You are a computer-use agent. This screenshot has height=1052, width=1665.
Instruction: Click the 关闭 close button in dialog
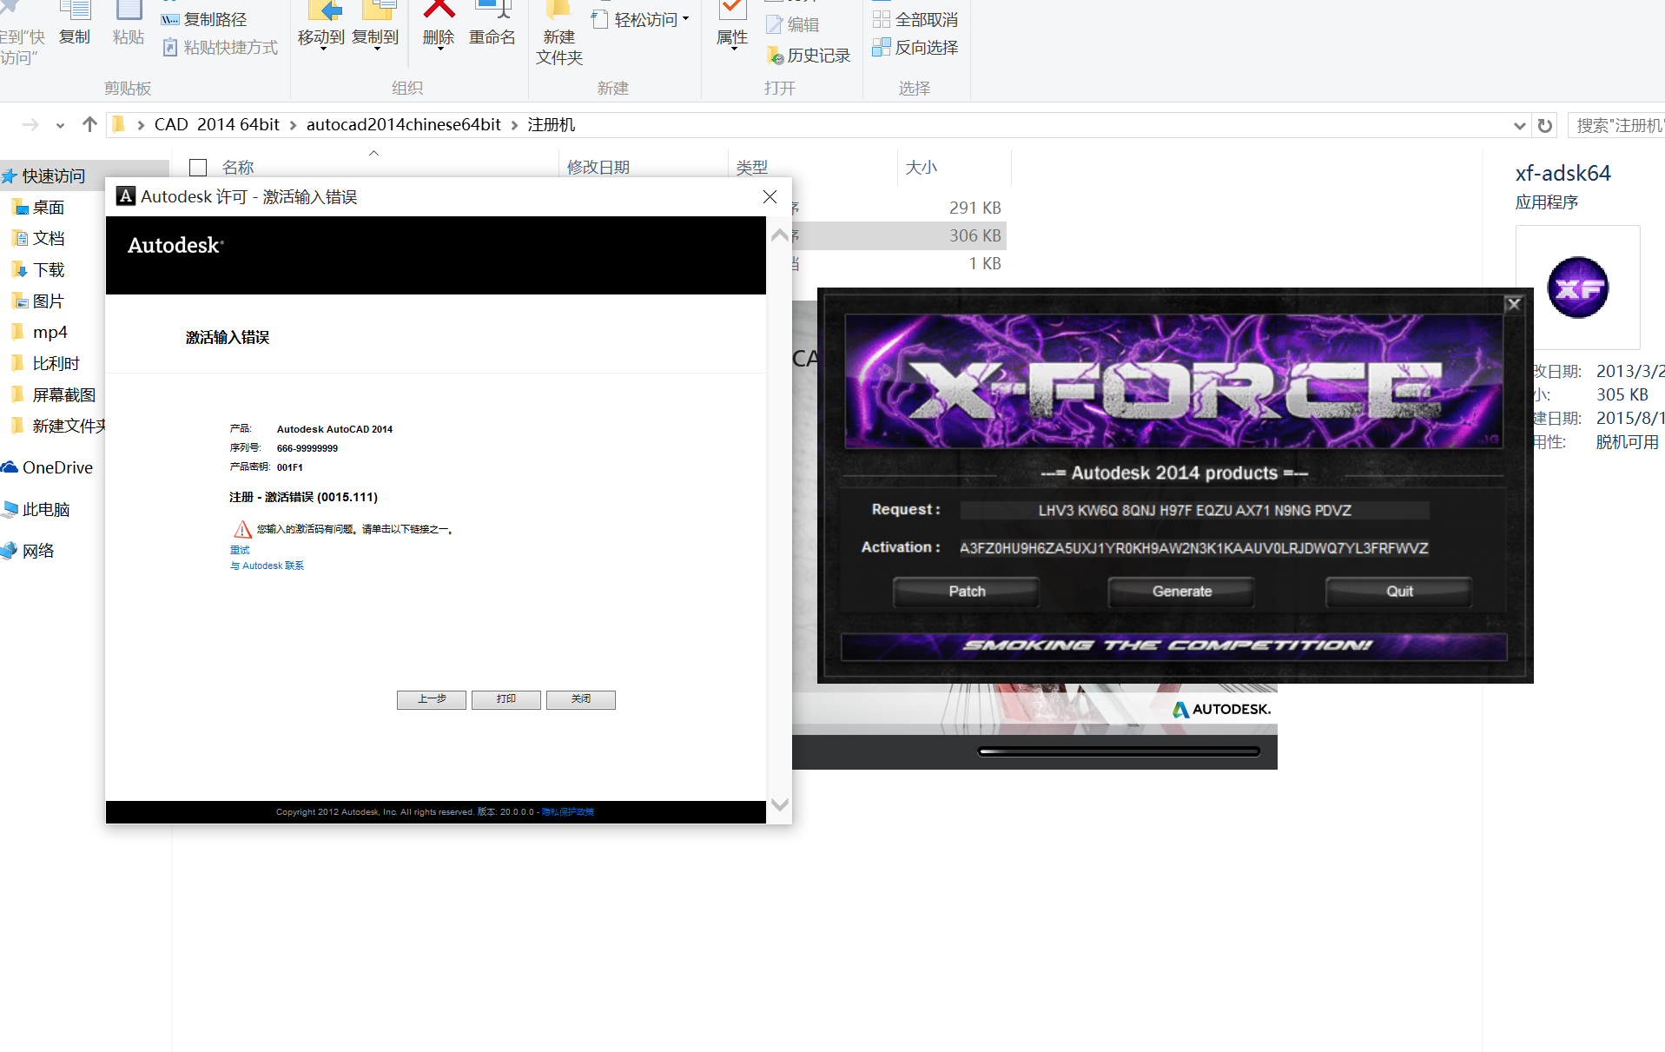pos(581,699)
